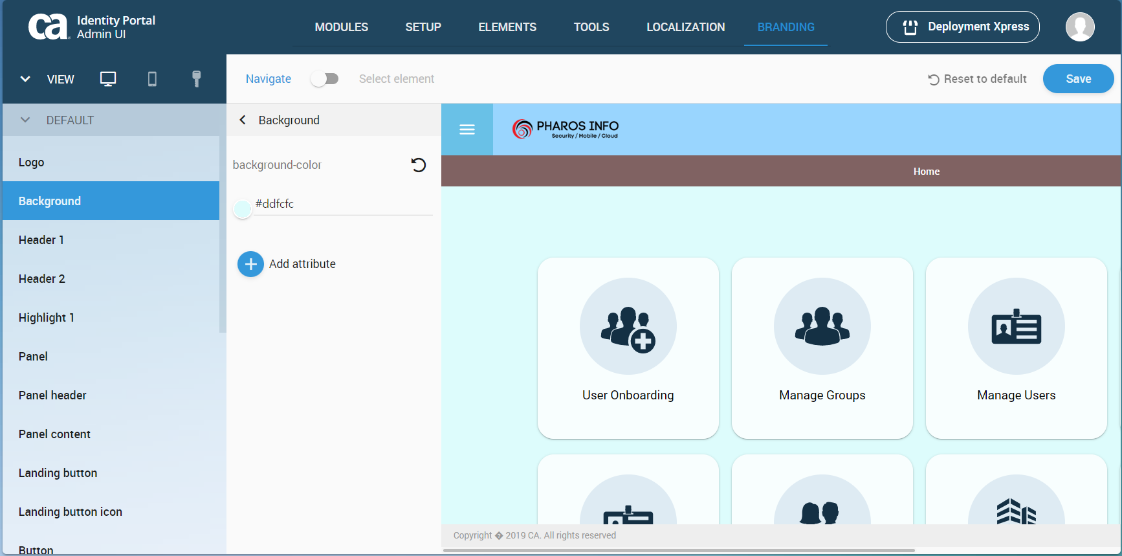Click the Reset to default arrow icon
The image size is (1122, 556).
click(x=934, y=80)
